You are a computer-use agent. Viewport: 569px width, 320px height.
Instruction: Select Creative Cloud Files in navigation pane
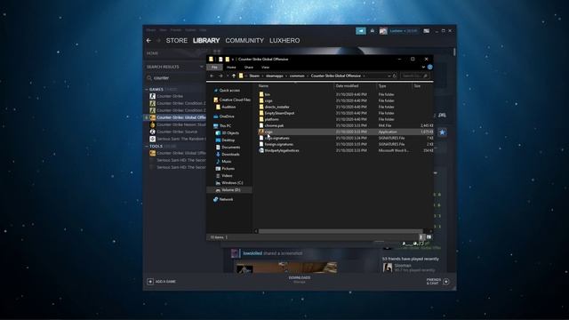232,100
